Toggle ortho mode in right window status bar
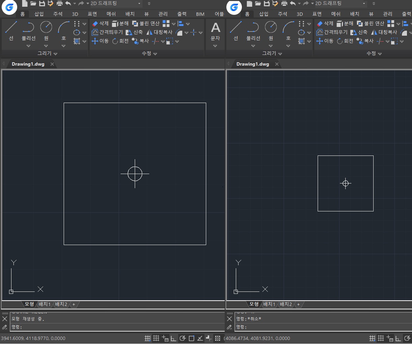Viewport: 412px width, 344px height. [398, 338]
